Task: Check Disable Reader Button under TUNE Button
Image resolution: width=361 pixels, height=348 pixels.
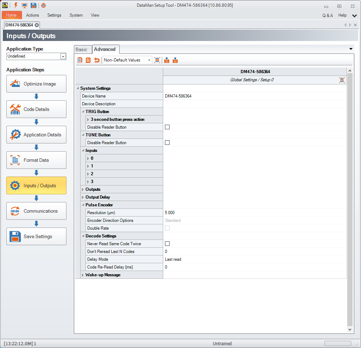Action: tap(167, 143)
